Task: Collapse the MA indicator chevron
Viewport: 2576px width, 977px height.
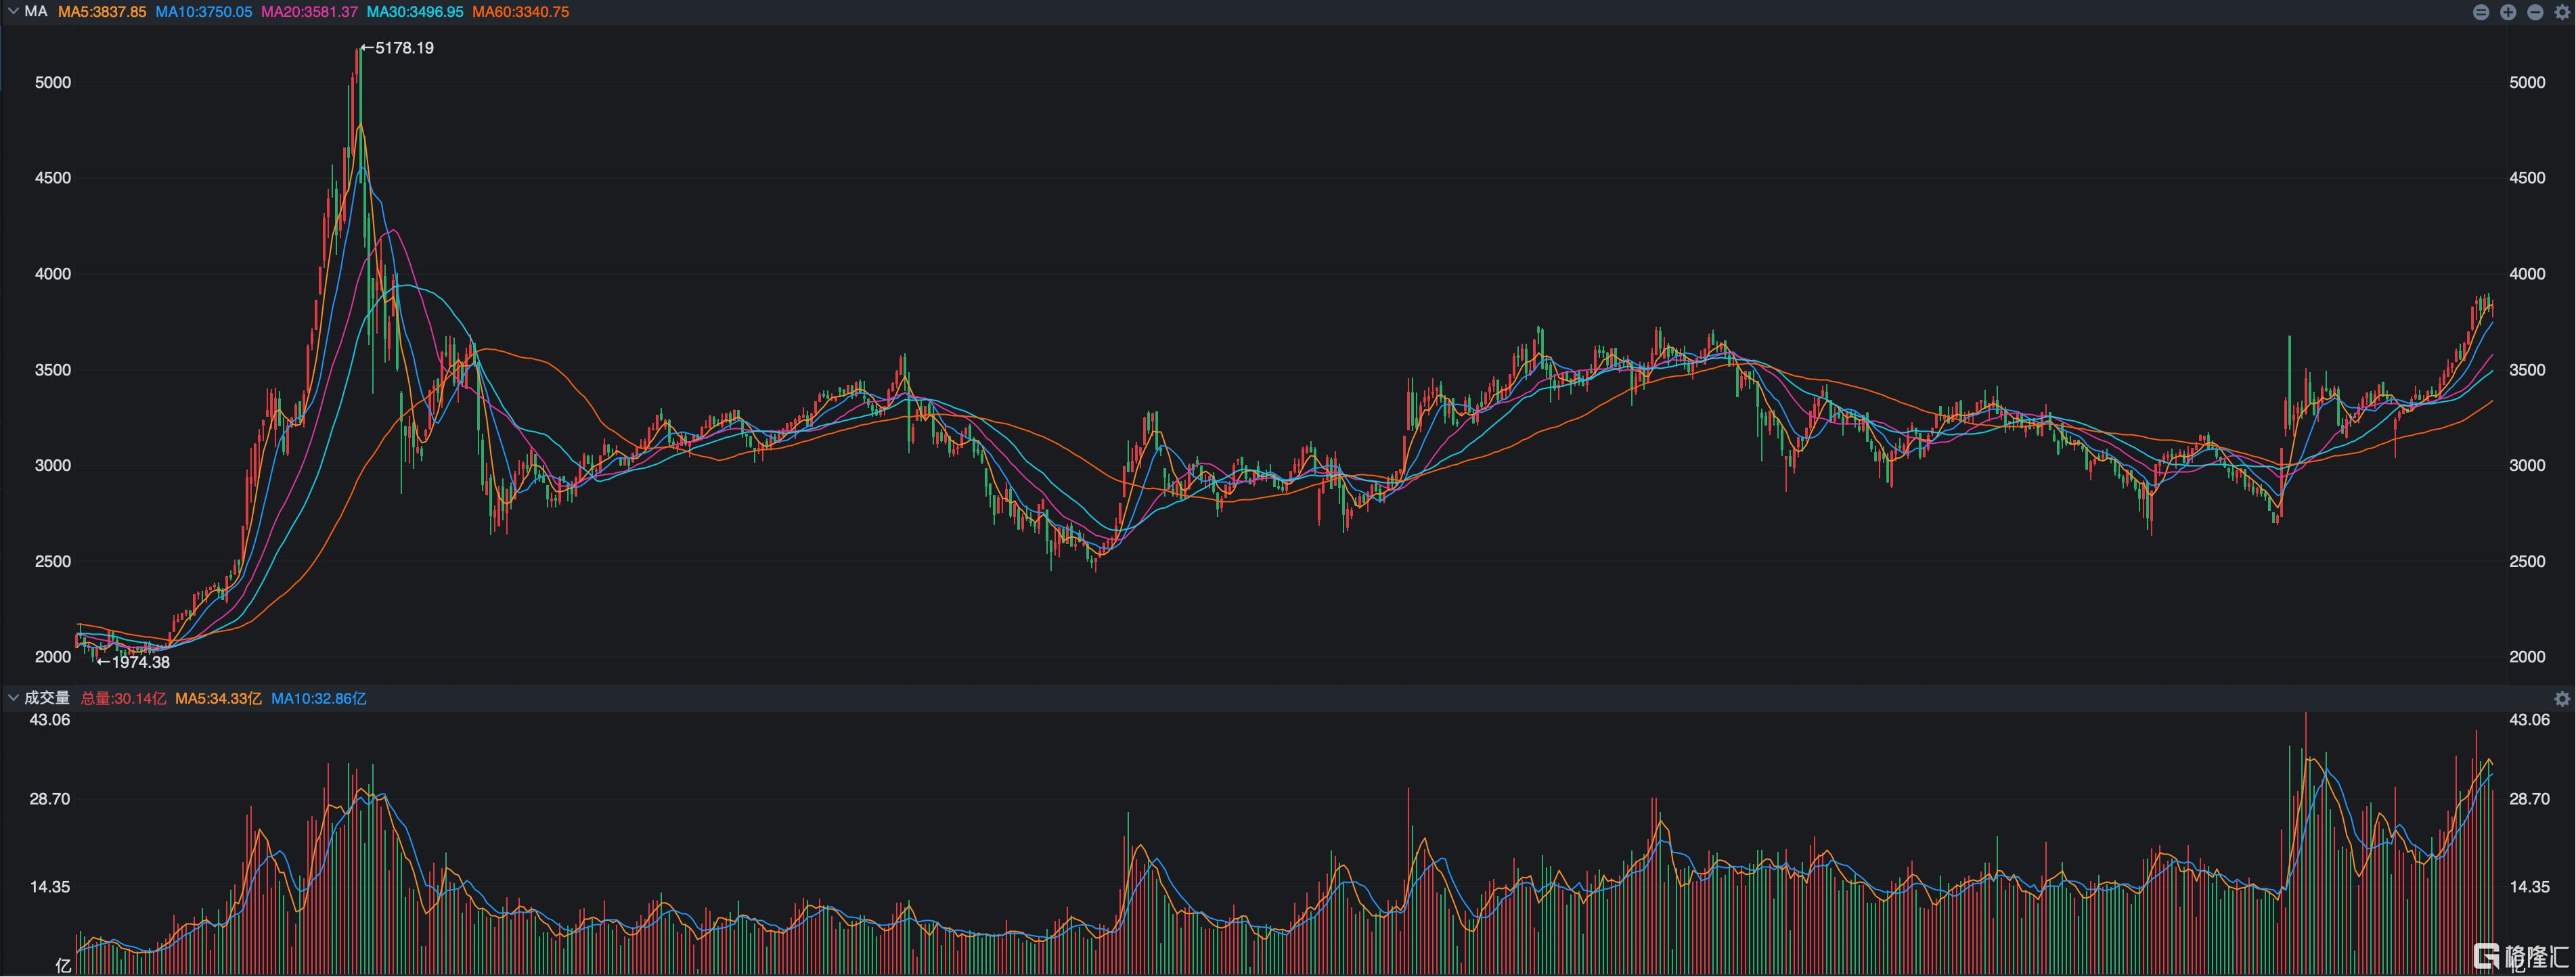Action: pos(13,12)
